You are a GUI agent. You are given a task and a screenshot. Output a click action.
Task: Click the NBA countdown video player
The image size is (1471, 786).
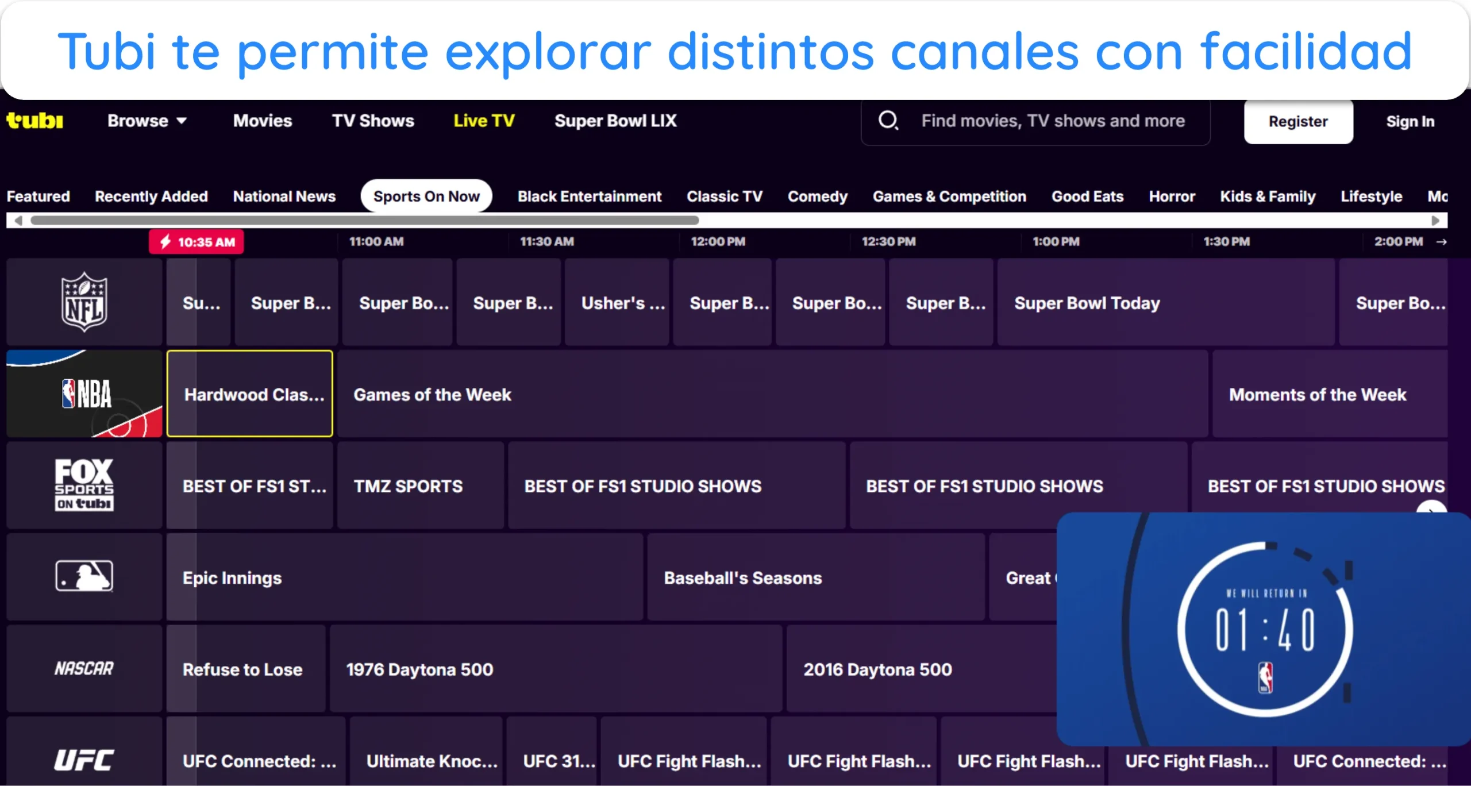tap(1263, 629)
